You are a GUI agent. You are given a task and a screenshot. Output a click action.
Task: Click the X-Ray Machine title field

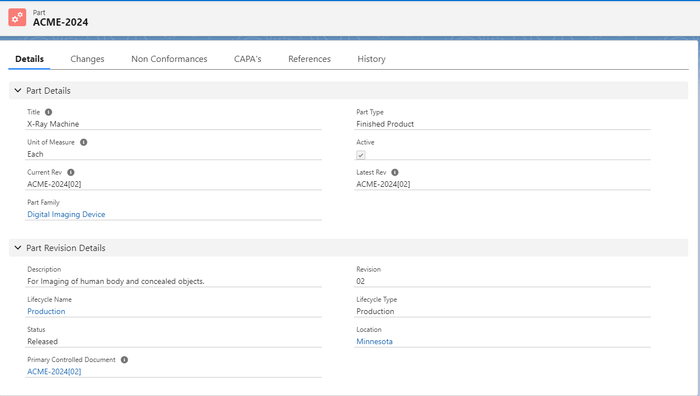[53, 124]
